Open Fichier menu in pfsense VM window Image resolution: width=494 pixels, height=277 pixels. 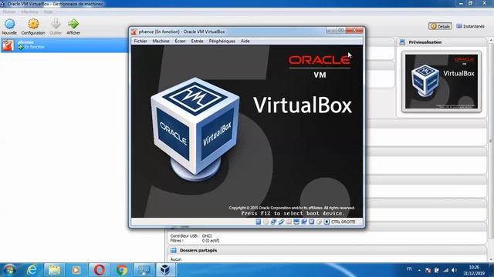click(x=140, y=41)
